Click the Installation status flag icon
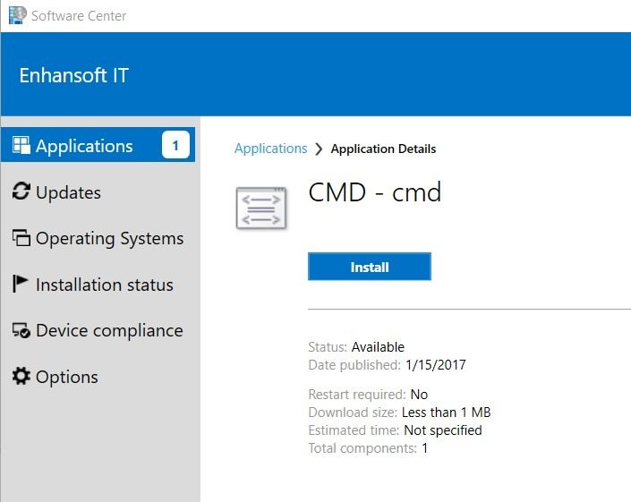This screenshot has width=631, height=502. [20, 284]
